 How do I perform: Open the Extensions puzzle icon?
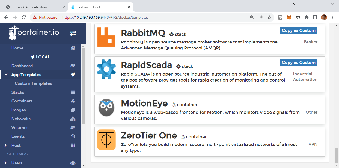[x=307, y=17]
